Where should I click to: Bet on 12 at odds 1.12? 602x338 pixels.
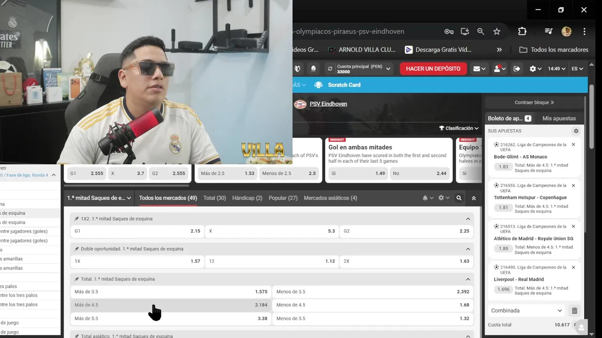tap(272, 261)
